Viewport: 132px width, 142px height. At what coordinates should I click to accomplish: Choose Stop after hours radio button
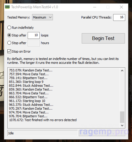[9, 43]
